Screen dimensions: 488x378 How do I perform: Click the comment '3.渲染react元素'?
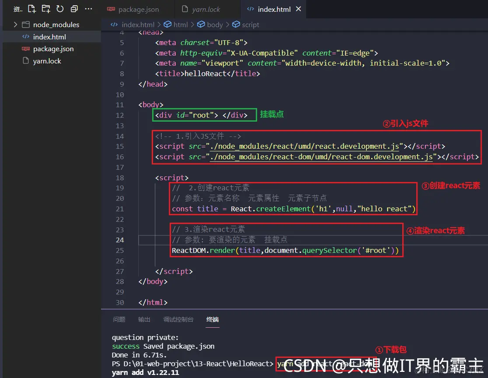[x=209, y=230]
